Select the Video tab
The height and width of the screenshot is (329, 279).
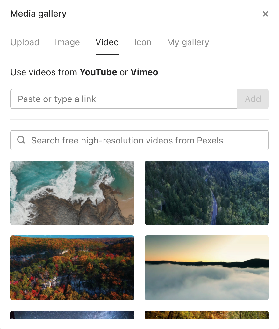coord(107,42)
